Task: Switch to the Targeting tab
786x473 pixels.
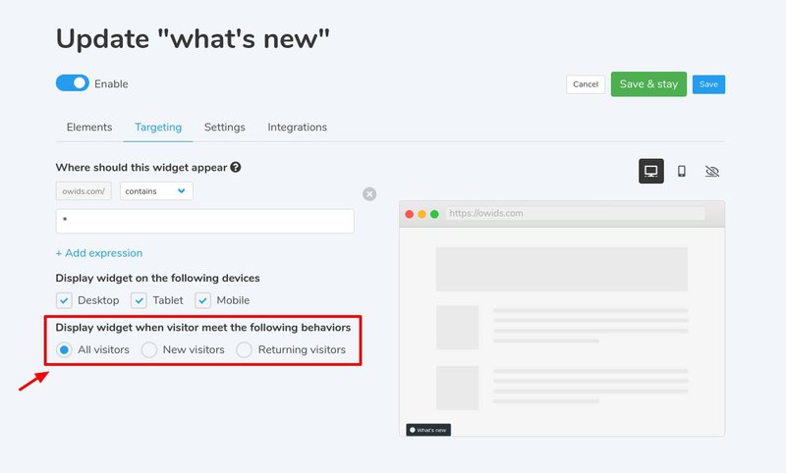Action: [x=158, y=128]
